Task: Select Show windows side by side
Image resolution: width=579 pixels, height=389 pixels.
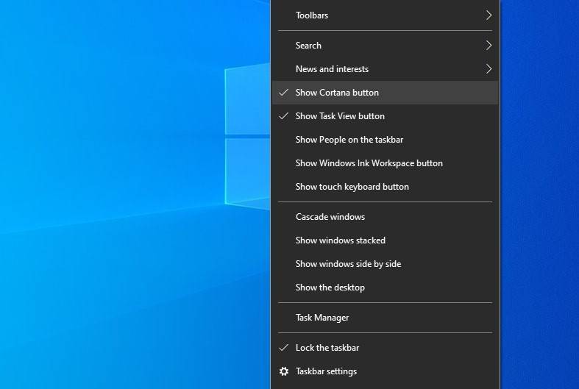Action: [x=385, y=264]
